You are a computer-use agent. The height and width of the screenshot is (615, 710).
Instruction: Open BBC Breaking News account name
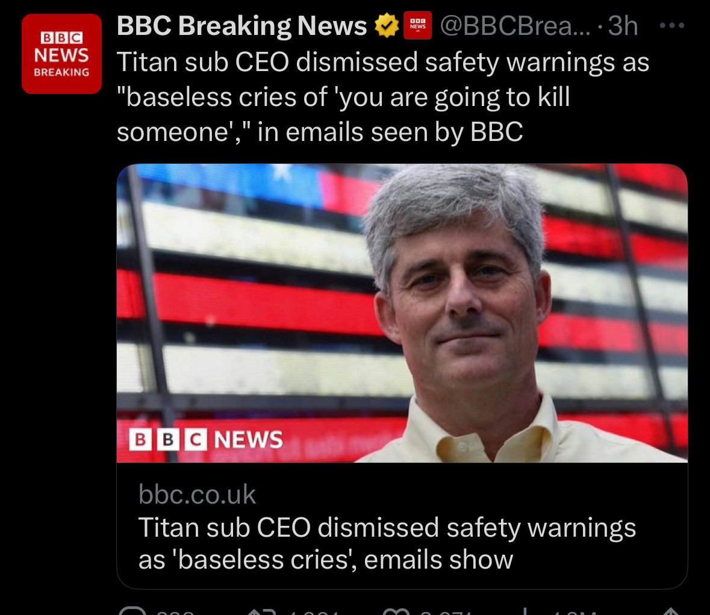click(x=241, y=26)
